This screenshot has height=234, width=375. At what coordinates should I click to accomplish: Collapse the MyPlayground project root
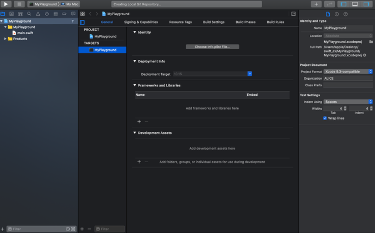click(2, 21)
